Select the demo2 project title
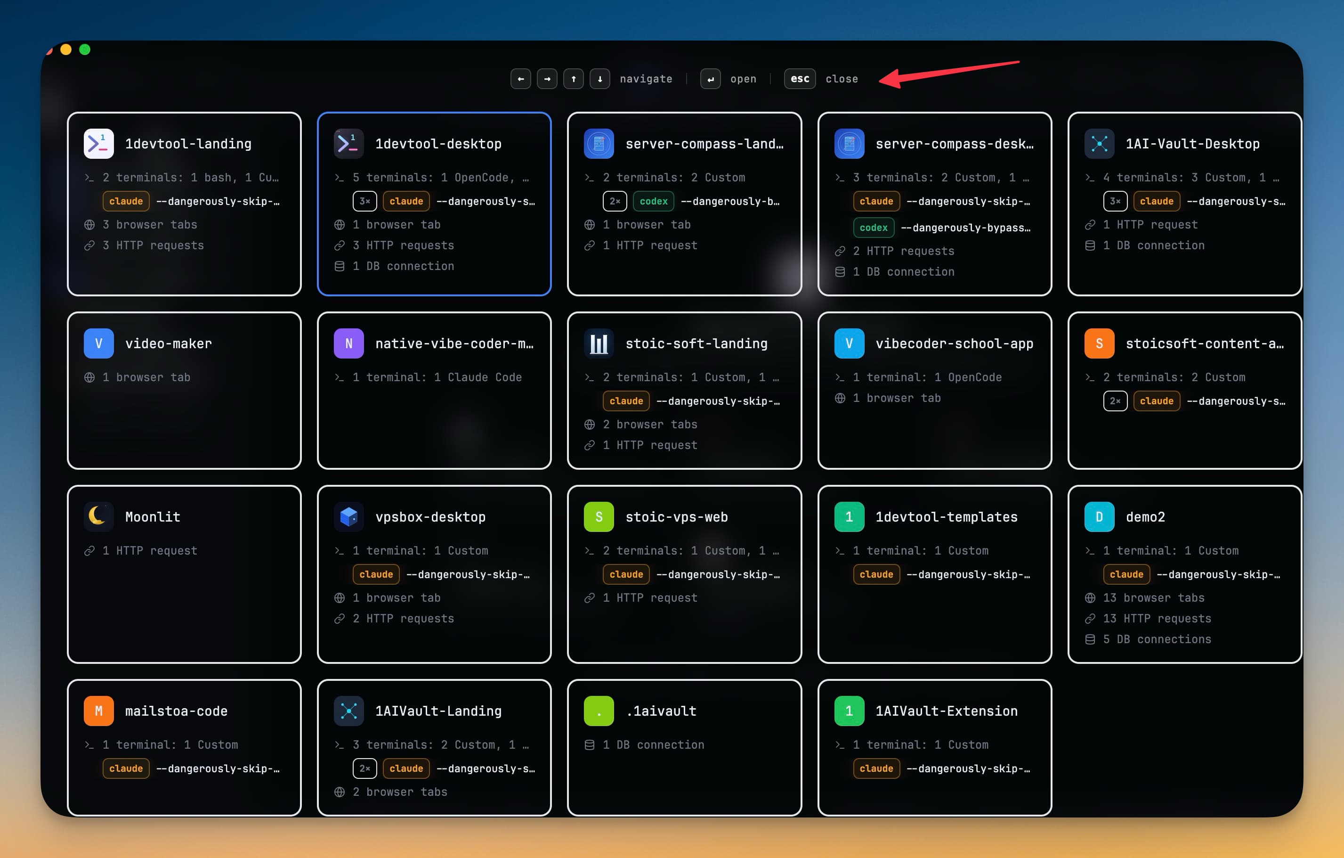Viewport: 1344px width, 858px height. [x=1145, y=517]
